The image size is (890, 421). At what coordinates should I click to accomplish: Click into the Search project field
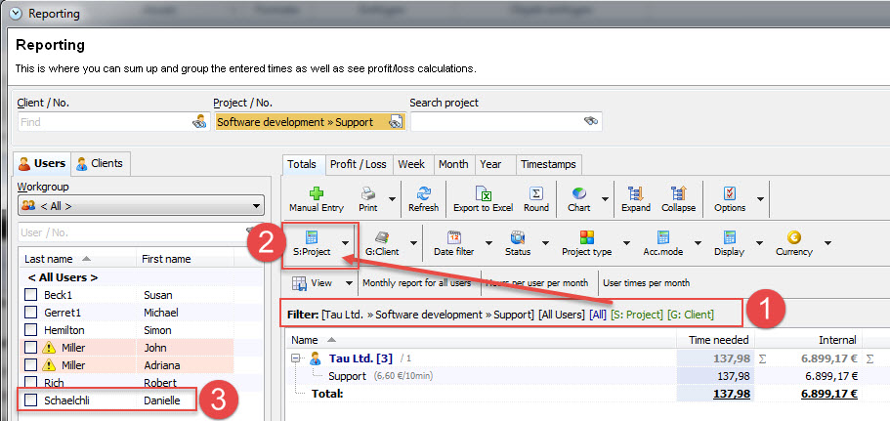495,122
